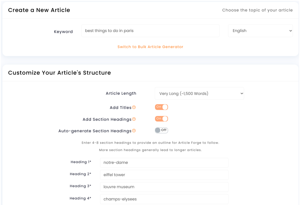
Task: Expand the language selector chevron
Action: point(290,31)
